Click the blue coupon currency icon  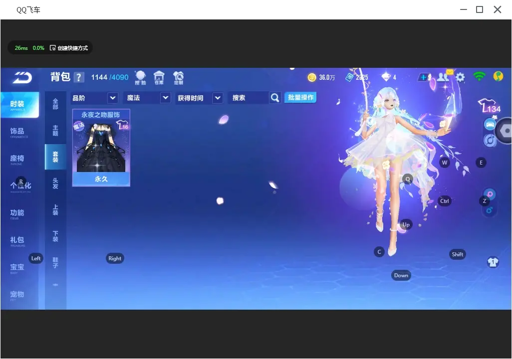[350, 77]
